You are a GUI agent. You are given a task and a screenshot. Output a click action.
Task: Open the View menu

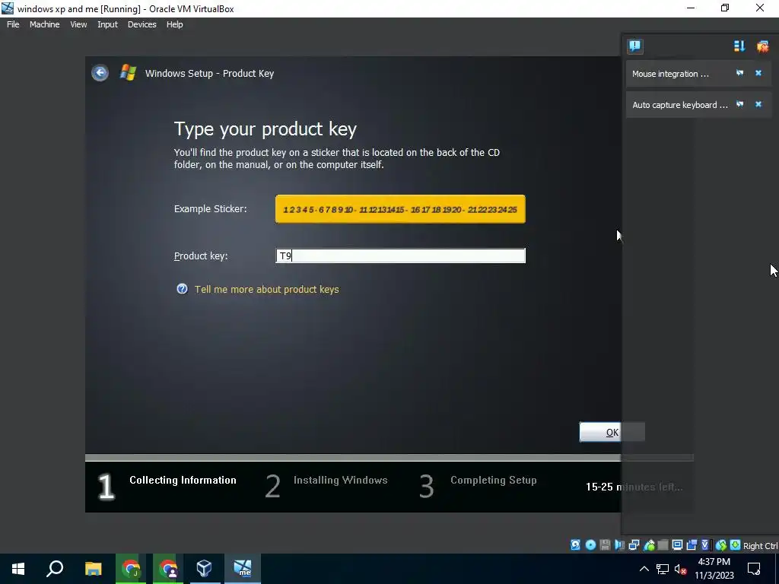point(78,24)
